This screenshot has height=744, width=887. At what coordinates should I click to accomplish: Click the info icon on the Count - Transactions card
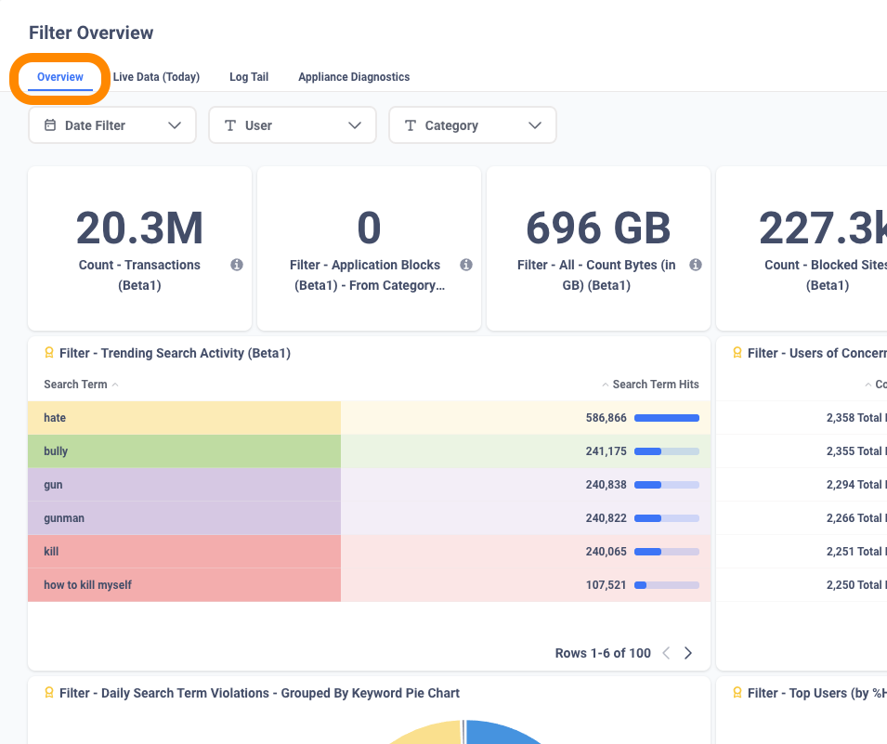pos(237,265)
